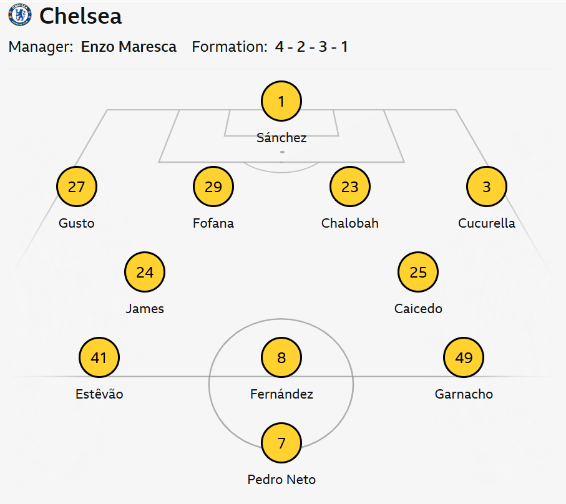Screen dimensions: 566x504
Task: Click the 4-2-3-1 formation text
Action: pos(311,47)
